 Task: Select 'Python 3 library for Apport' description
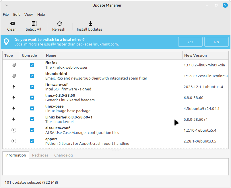click(x=87, y=143)
